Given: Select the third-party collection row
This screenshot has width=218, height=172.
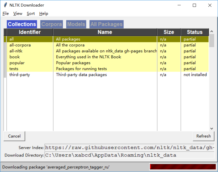Looking at the screenshot, I should tap(20, 75).
